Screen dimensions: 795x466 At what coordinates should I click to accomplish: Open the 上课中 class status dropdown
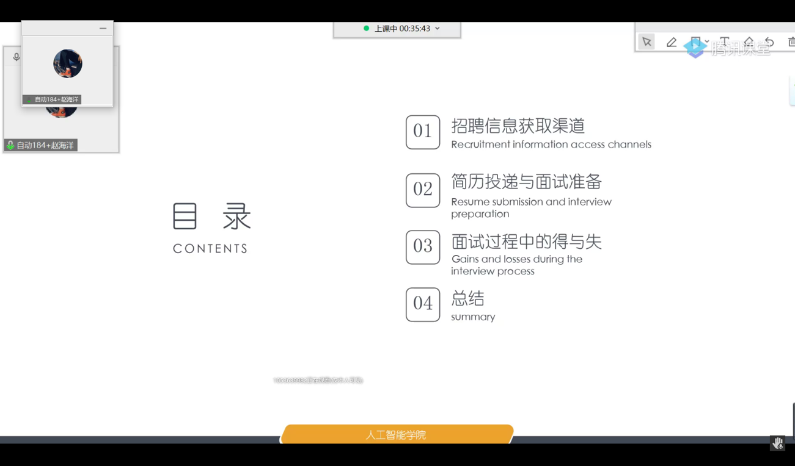pyautogui.click(x=438, y=29)
